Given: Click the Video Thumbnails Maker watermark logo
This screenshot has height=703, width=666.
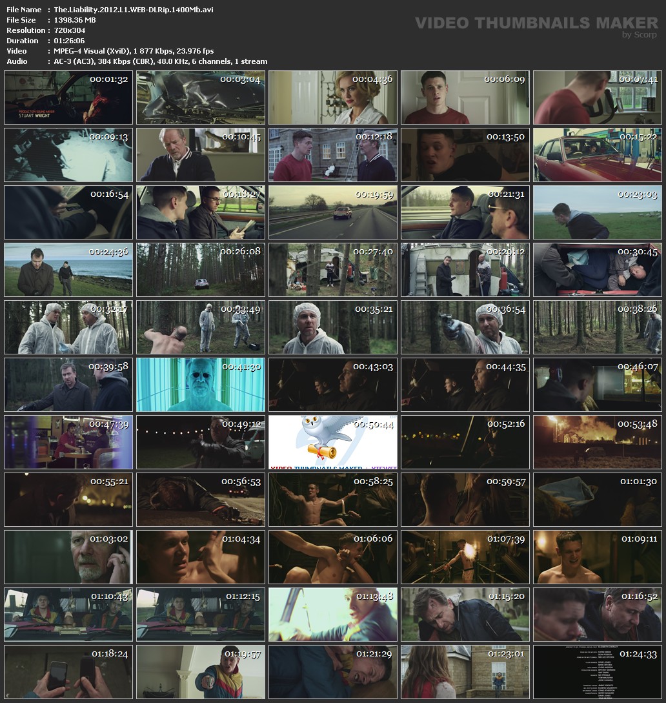Looking at the screenshot, I should click(536, 25).
